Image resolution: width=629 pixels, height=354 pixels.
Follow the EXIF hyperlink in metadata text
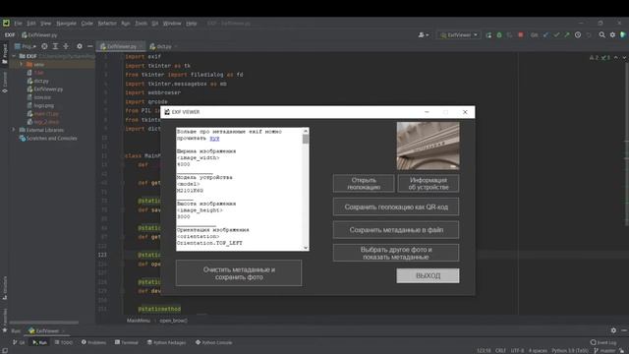click(214, 139)
